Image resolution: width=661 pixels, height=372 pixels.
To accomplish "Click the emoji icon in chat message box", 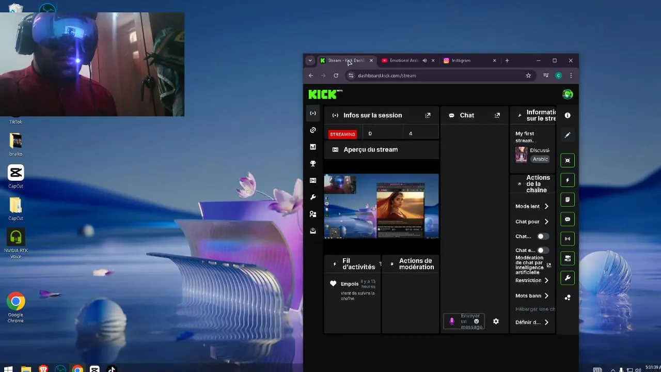I will coord(476,321).
